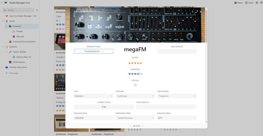
Task: Close the megaFM row panel
Action: tap(201, 12)
